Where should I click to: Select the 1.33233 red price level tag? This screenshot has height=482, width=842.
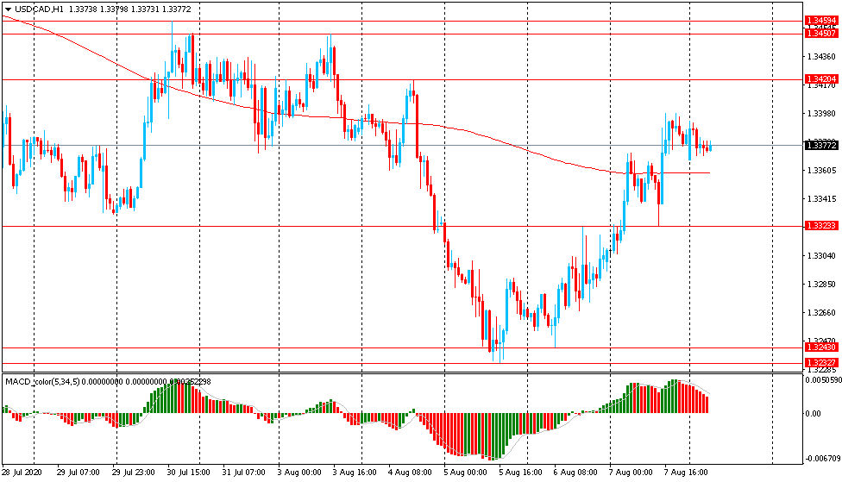[820, 225]
